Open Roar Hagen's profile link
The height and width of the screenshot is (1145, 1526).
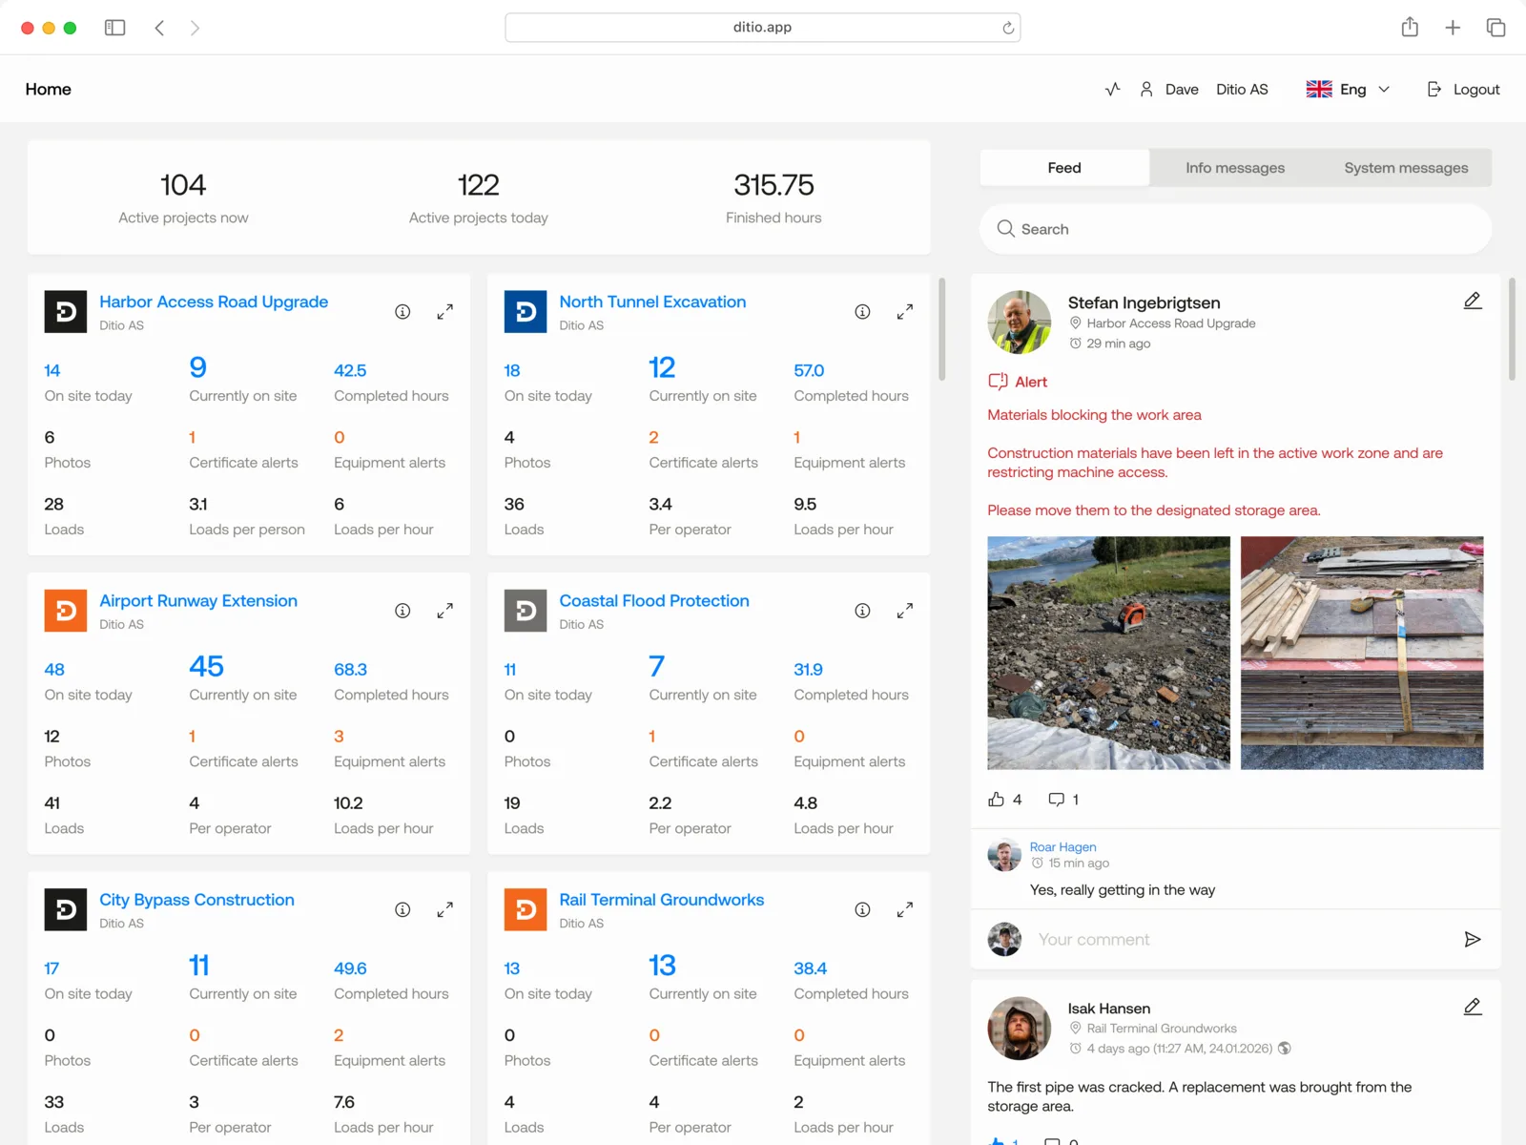1062,846
